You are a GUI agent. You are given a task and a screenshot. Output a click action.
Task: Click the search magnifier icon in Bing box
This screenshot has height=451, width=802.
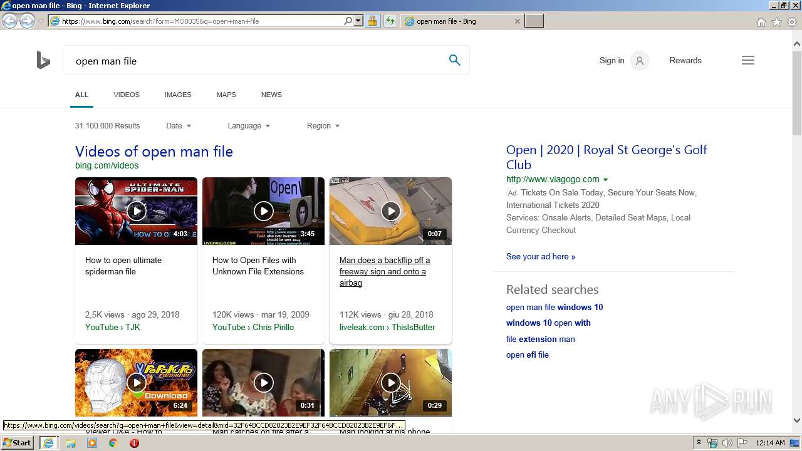tap(455, 60)
